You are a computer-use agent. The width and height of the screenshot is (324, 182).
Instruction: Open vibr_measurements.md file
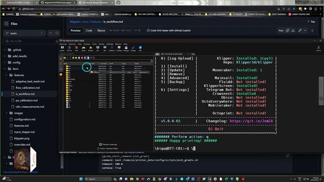point(30,107)
